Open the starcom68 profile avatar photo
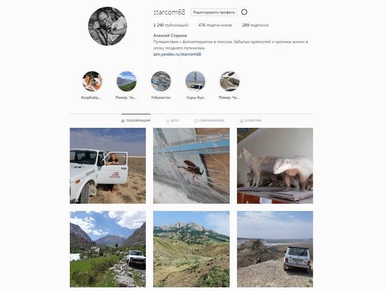387x291 pixels. pos(108,26)
